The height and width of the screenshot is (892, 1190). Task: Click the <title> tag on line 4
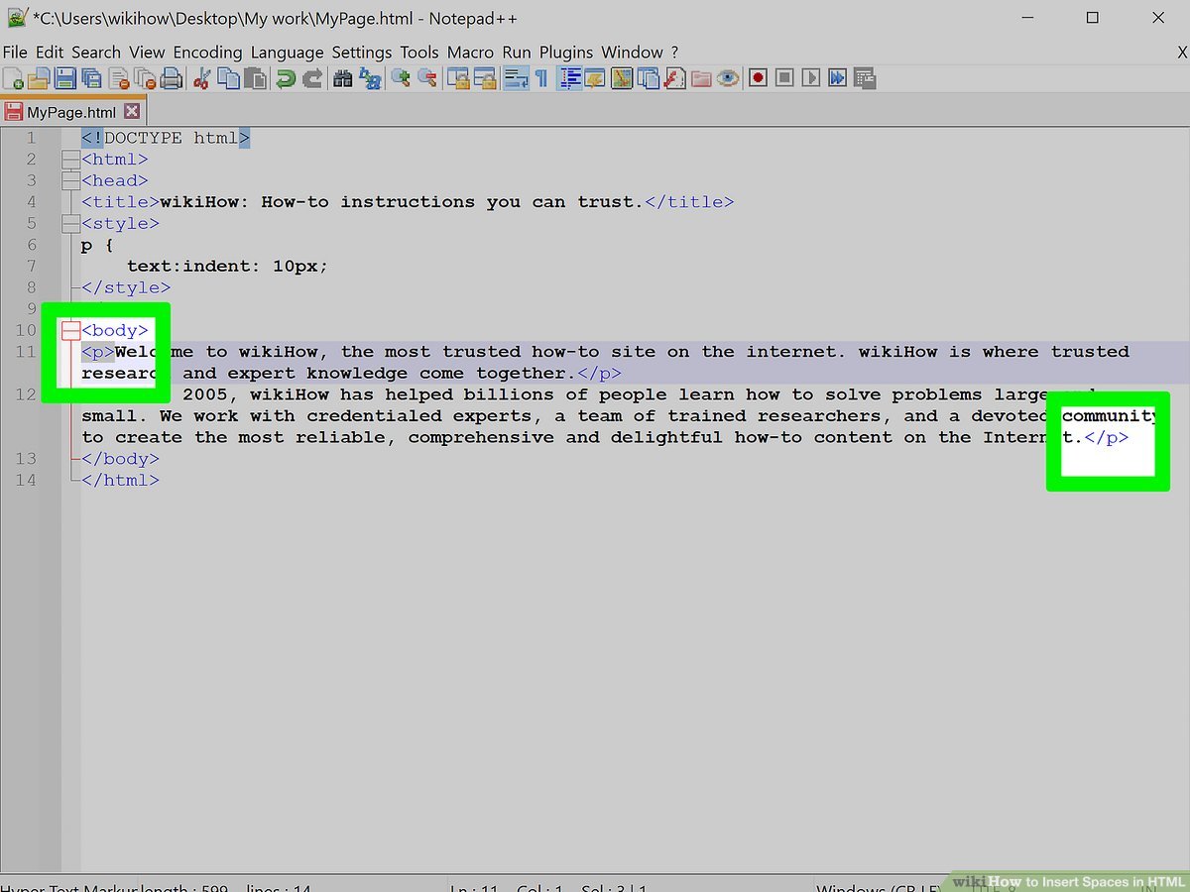[x=120, y=202]
